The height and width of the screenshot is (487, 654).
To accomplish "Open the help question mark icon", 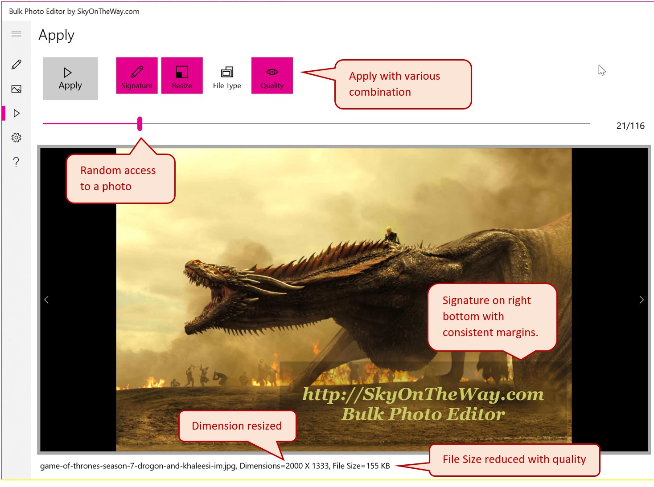I will coord(16,162).
